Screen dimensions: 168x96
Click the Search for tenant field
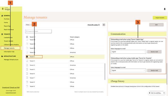[39, 31]
